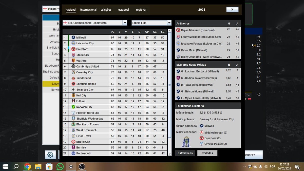Click the Crystal Palace crest under Maior vencedor
The height and width of the screenshot is (171, 304).
point(202,144)
